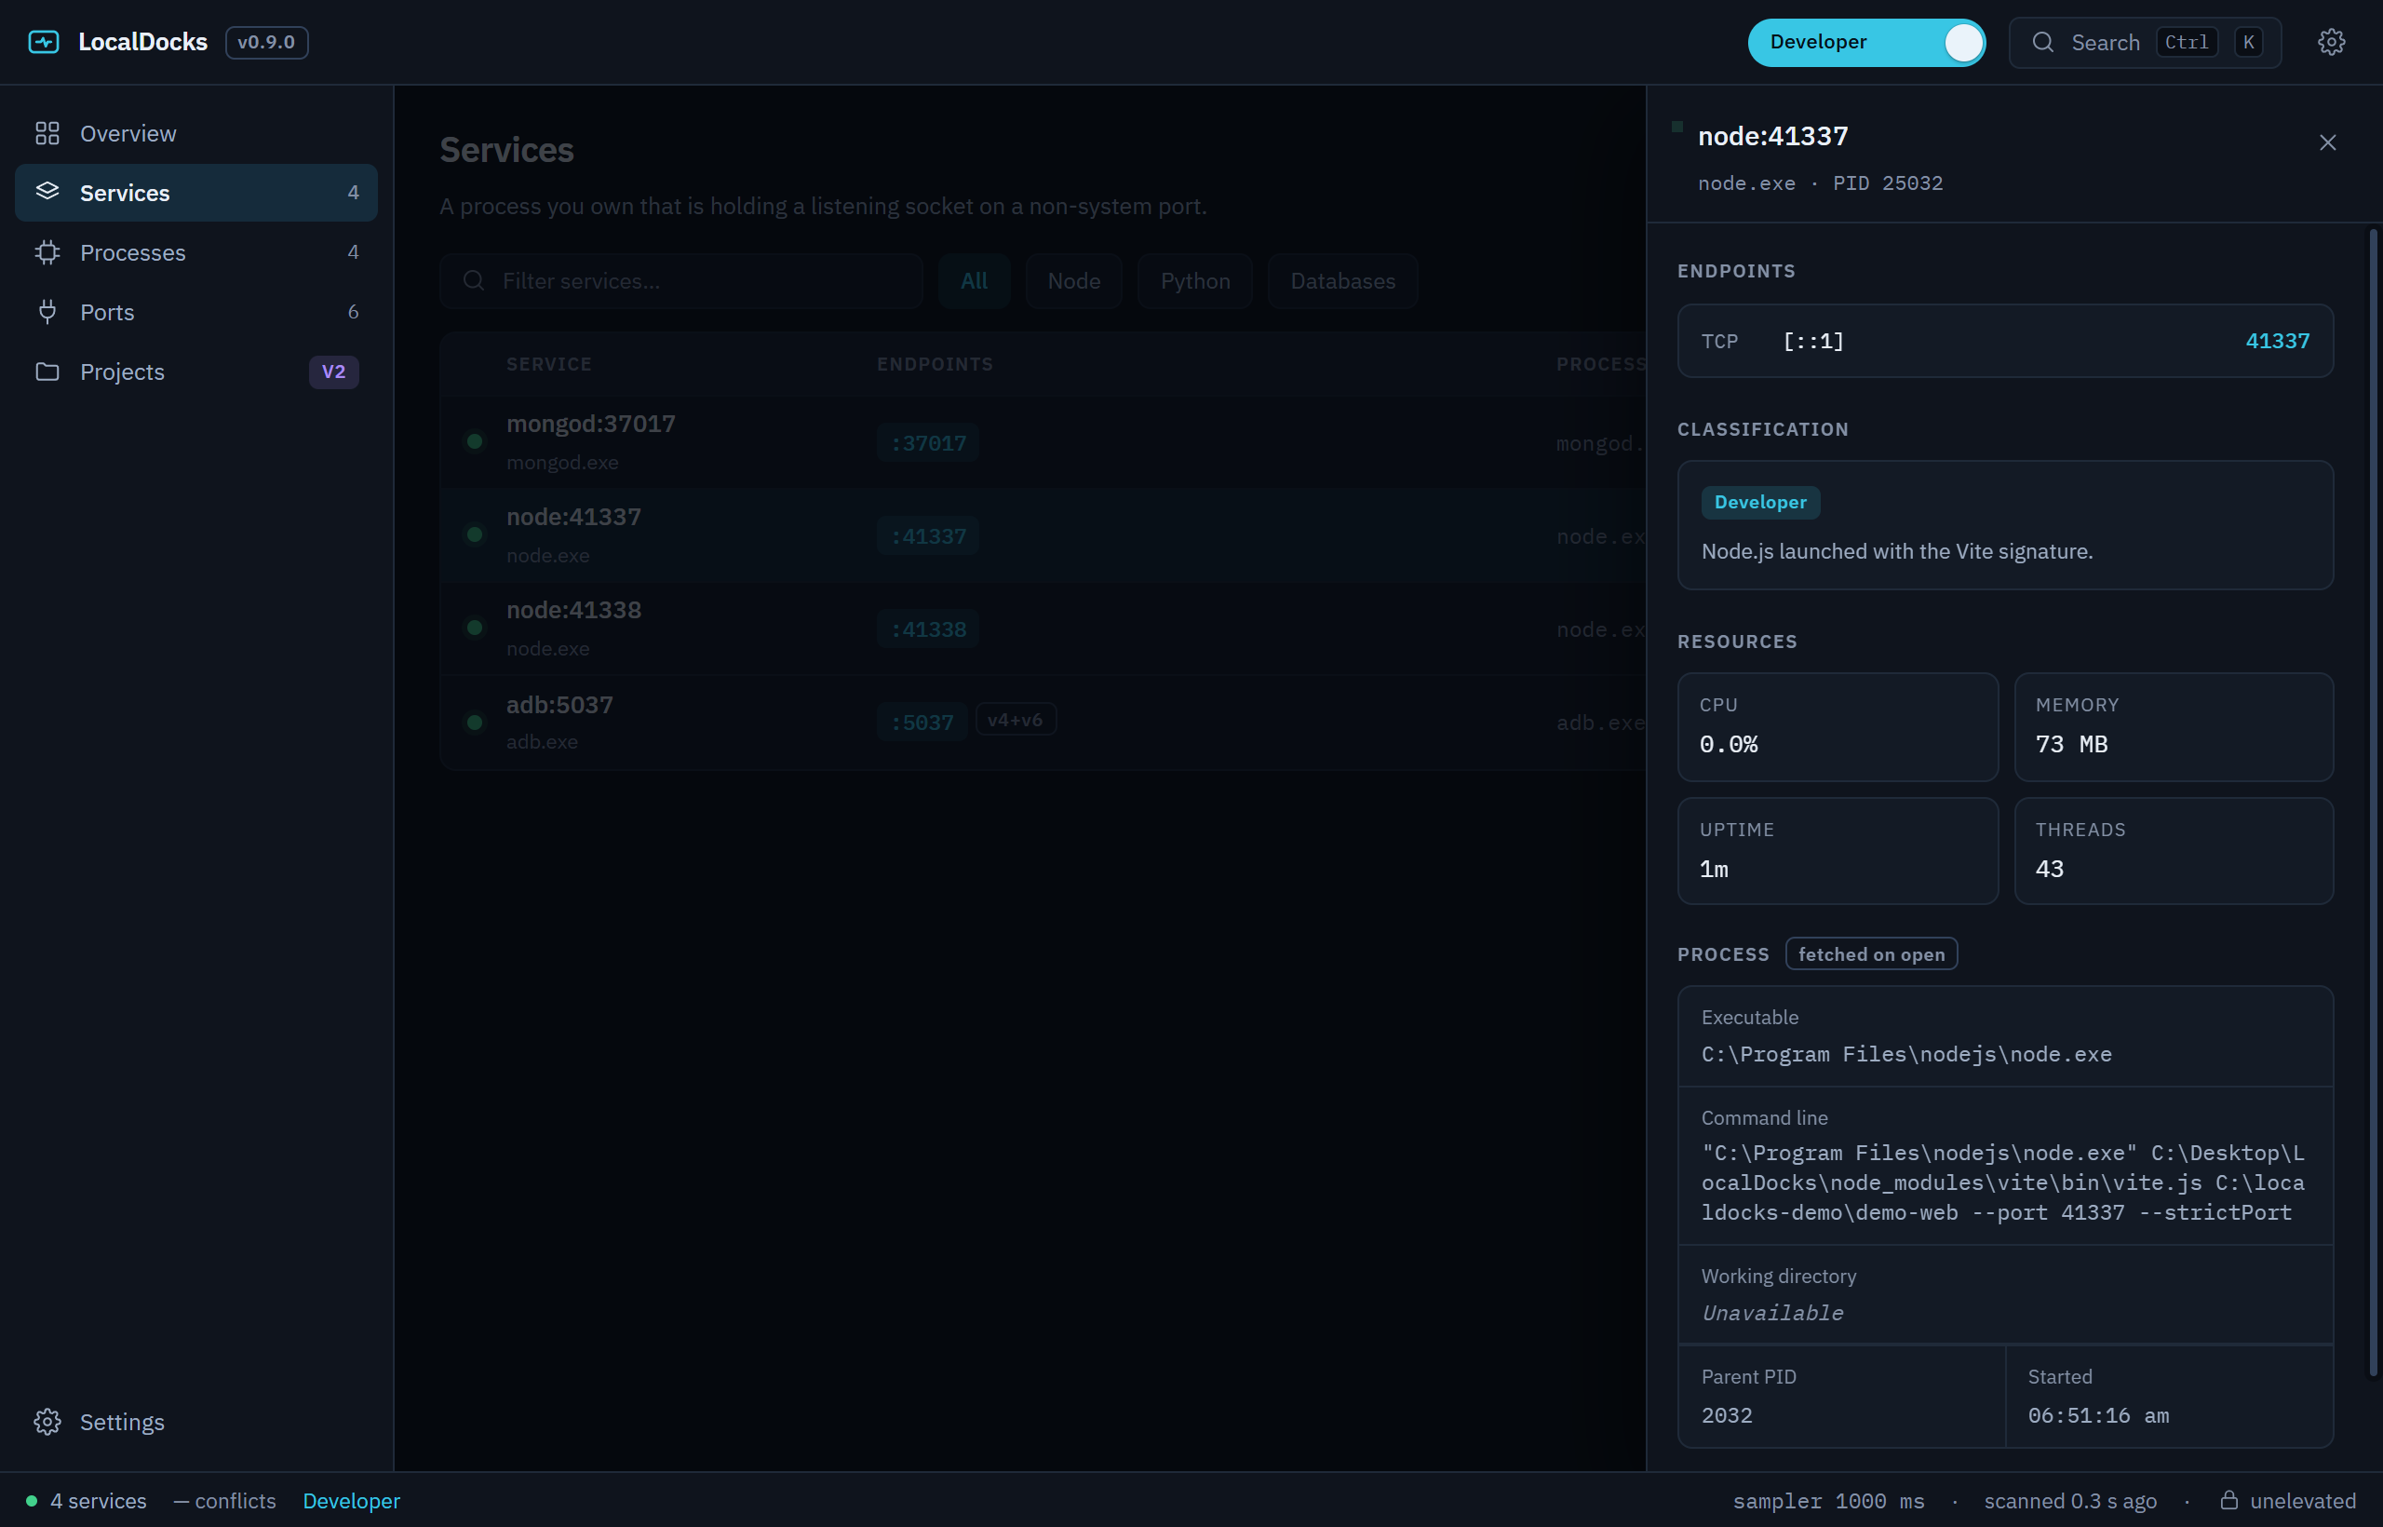Screen dimensions: 2383x1527
Task: Click the mongod:37017 status dot
Action: [475, 441]
